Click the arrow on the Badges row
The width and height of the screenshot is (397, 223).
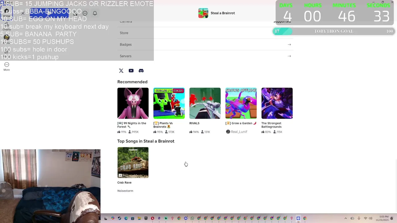(x=289, y=45)
